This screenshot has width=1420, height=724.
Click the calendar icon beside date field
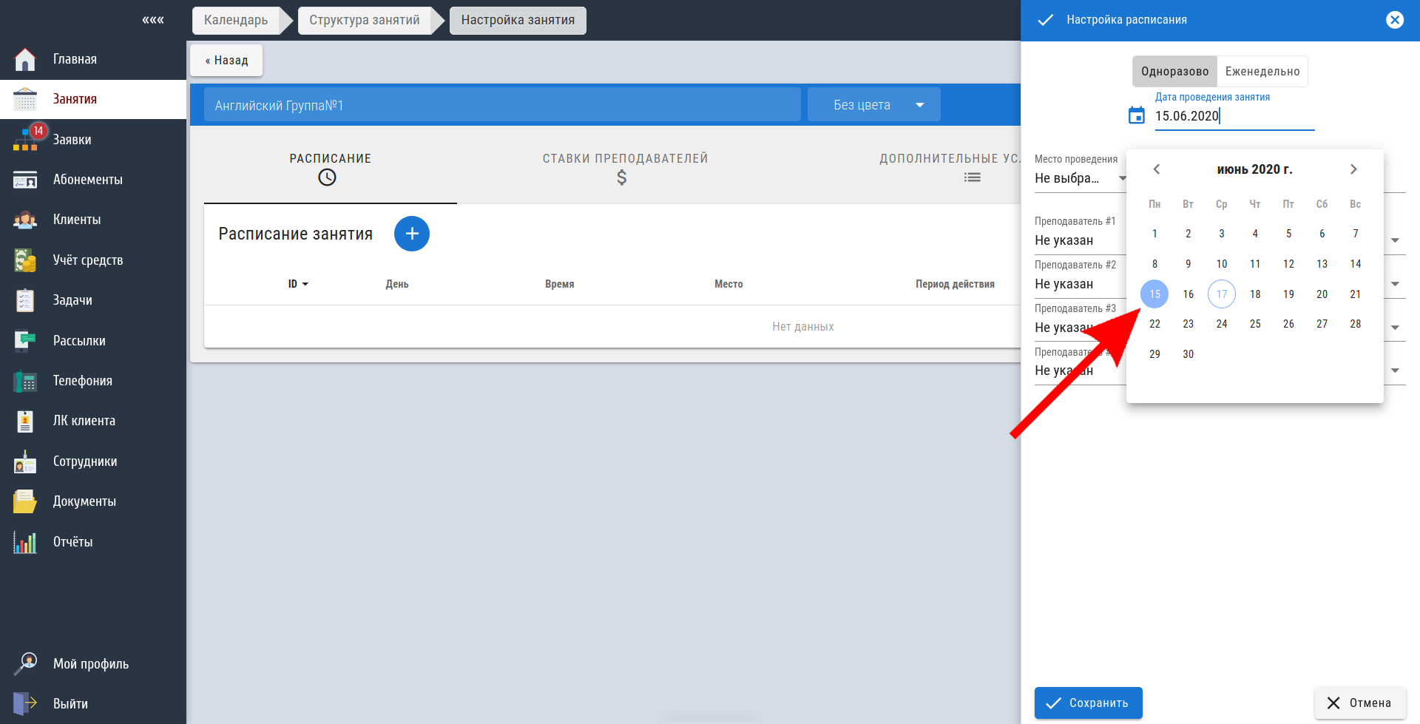coord(1137,115)
